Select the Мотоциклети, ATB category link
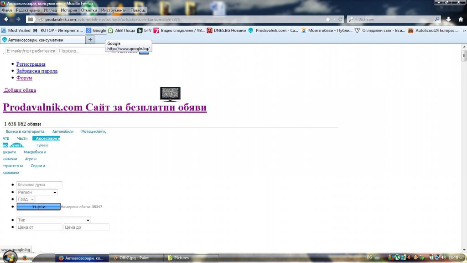This screenshot has height=263, width=467. pyautogui.click(x=93, y=131)
